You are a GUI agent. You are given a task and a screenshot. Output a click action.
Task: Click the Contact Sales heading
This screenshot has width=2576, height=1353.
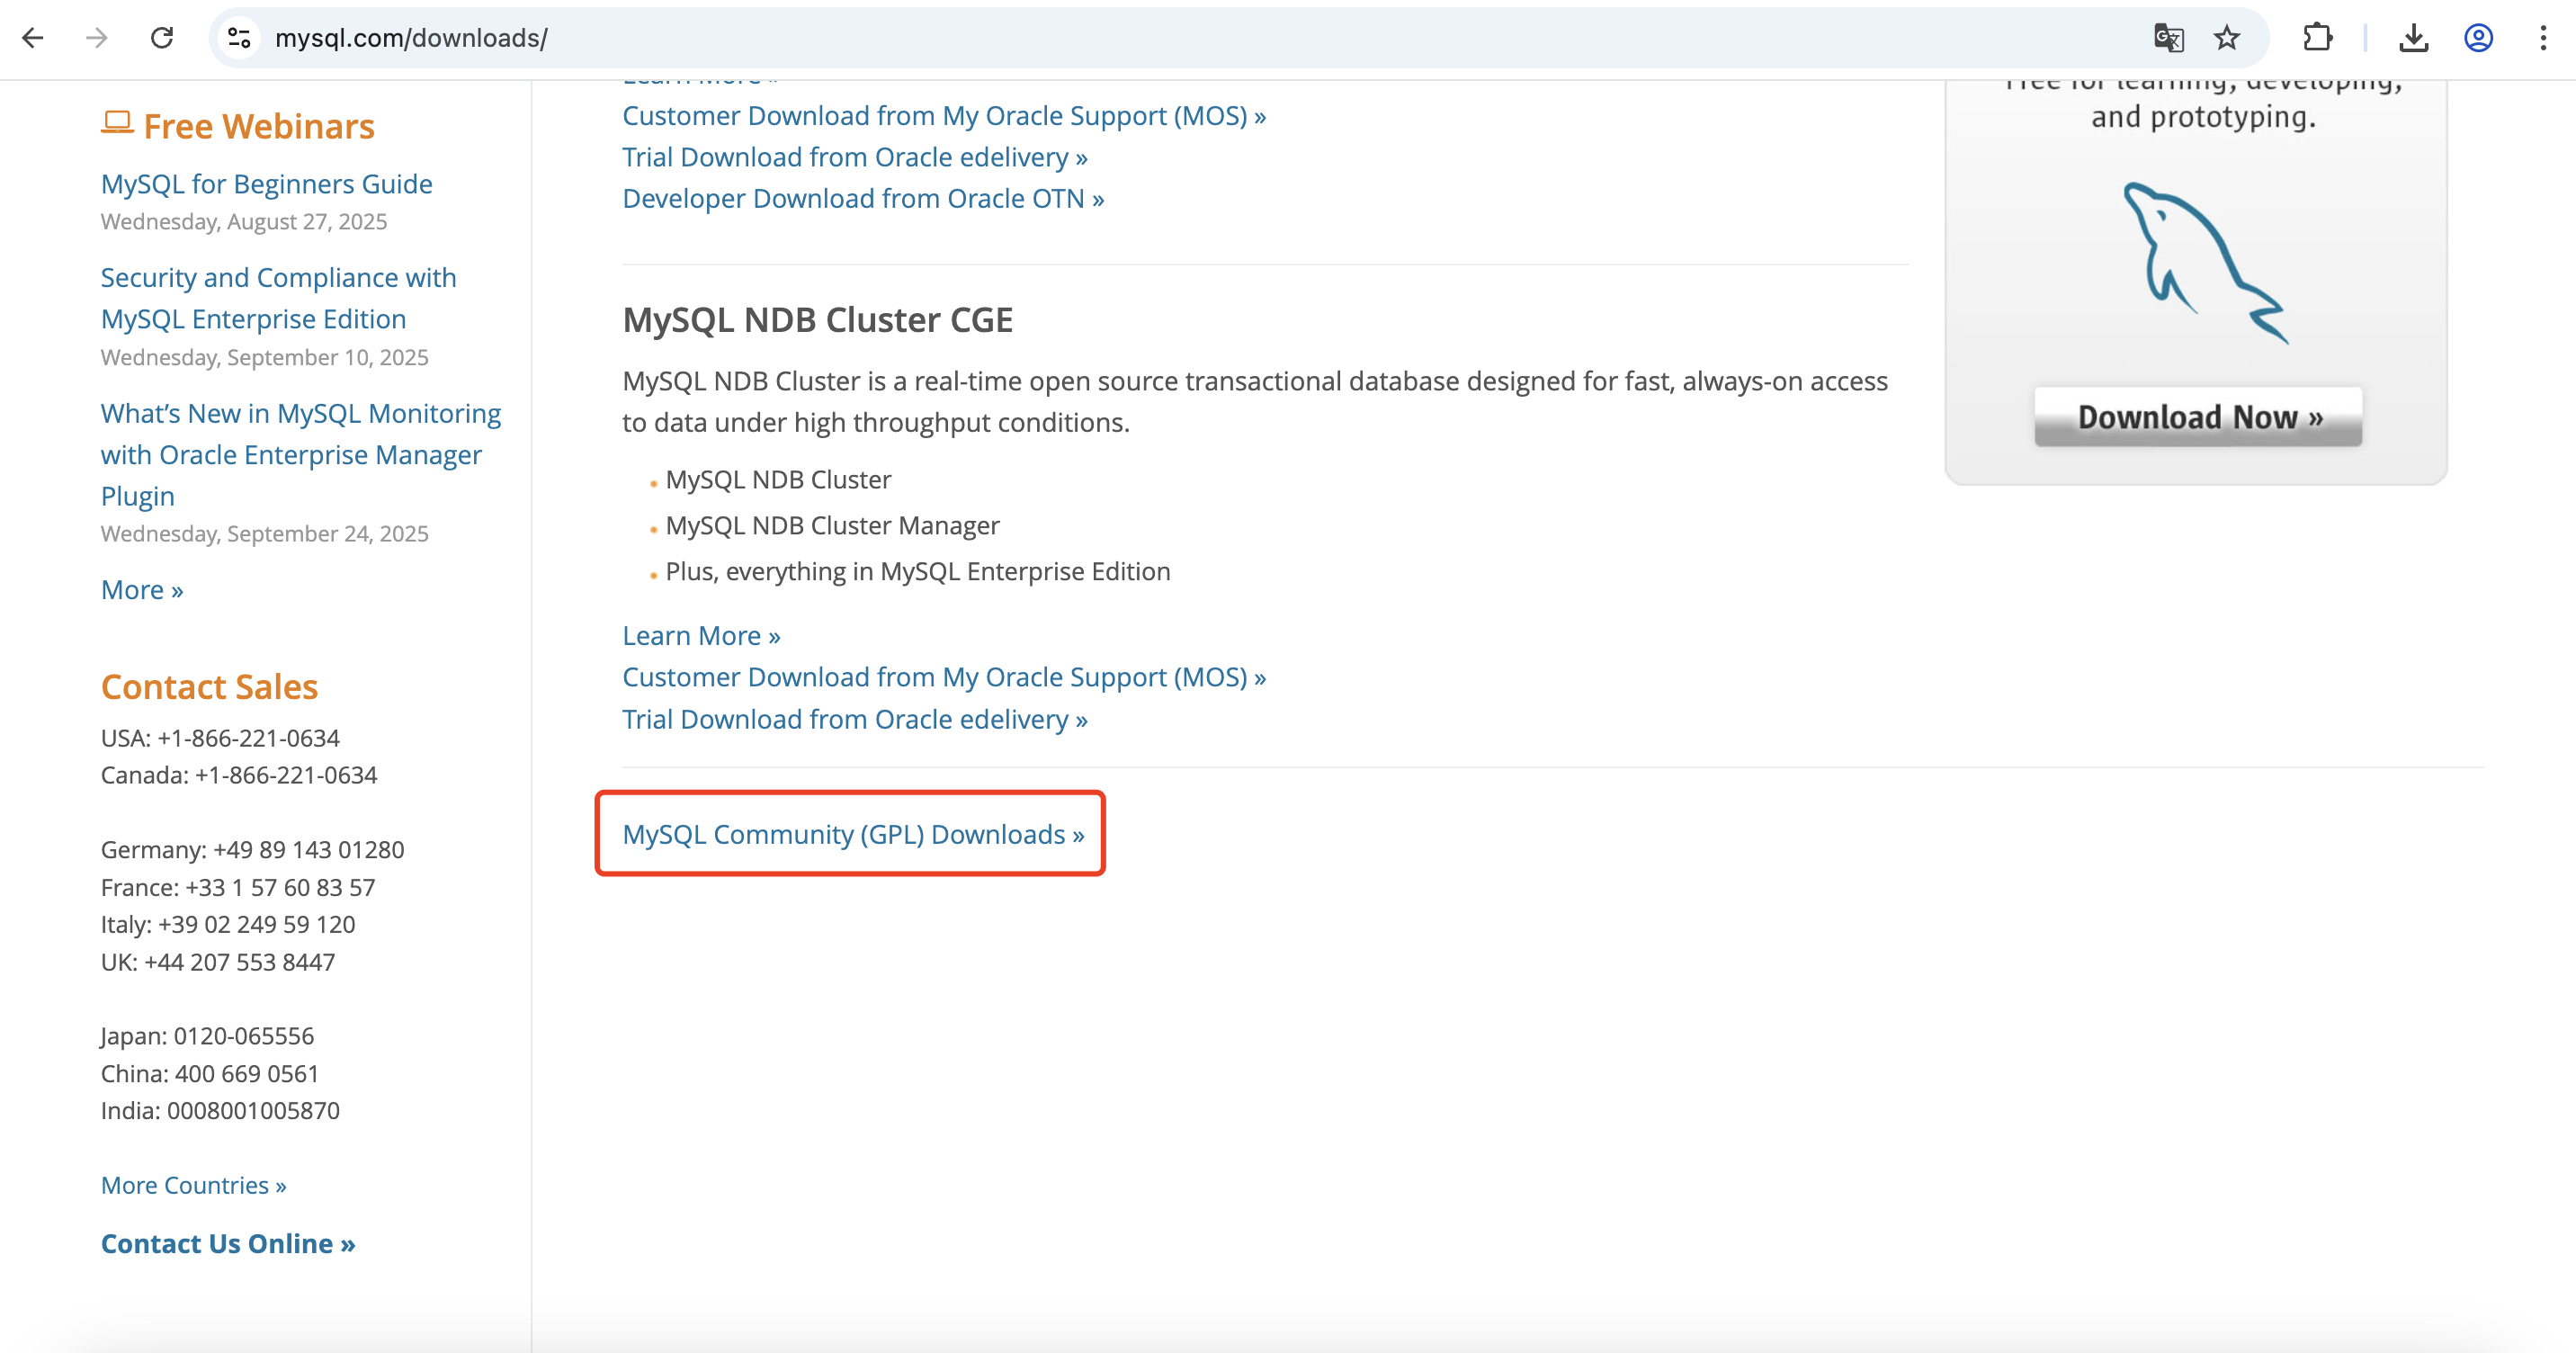[x=209, y=686]
